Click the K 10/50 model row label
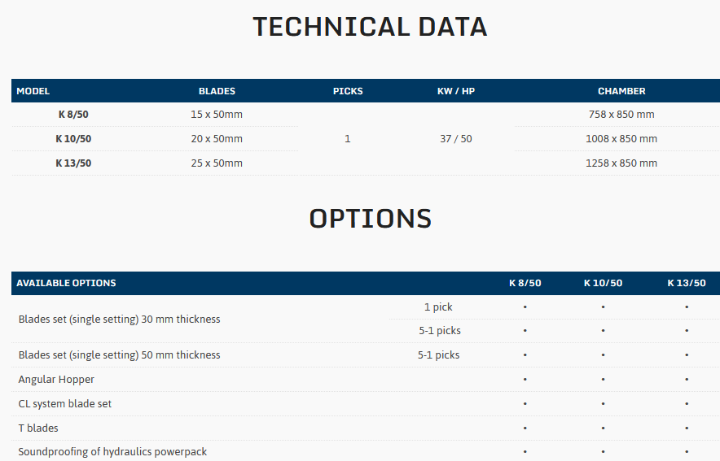This screenshot has height=461, width=720. coord(73,139)
